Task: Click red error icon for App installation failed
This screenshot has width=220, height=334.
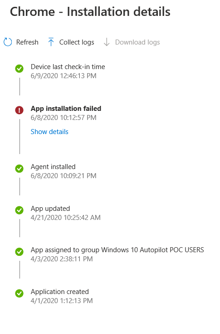Action: point(20,110)
